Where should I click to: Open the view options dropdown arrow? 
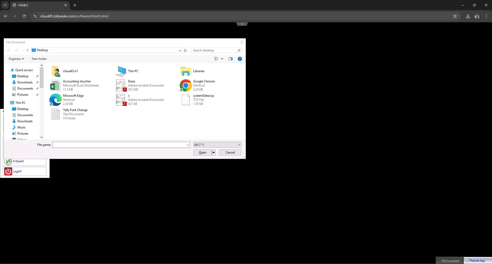[222, 59]
